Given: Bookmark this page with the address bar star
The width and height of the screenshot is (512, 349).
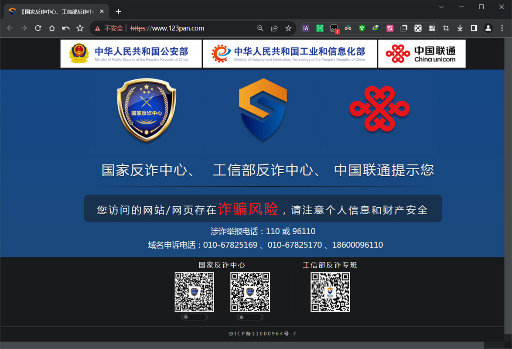Looking at the screenshot, I should [x=288, y=28].
